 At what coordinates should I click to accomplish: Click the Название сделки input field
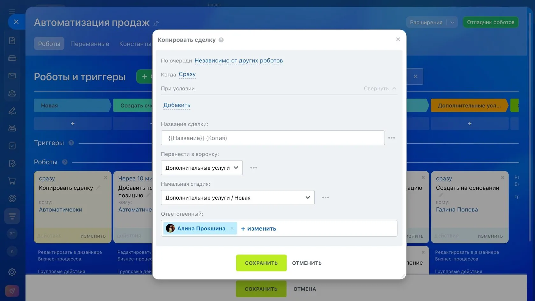[x=273, y=138]
